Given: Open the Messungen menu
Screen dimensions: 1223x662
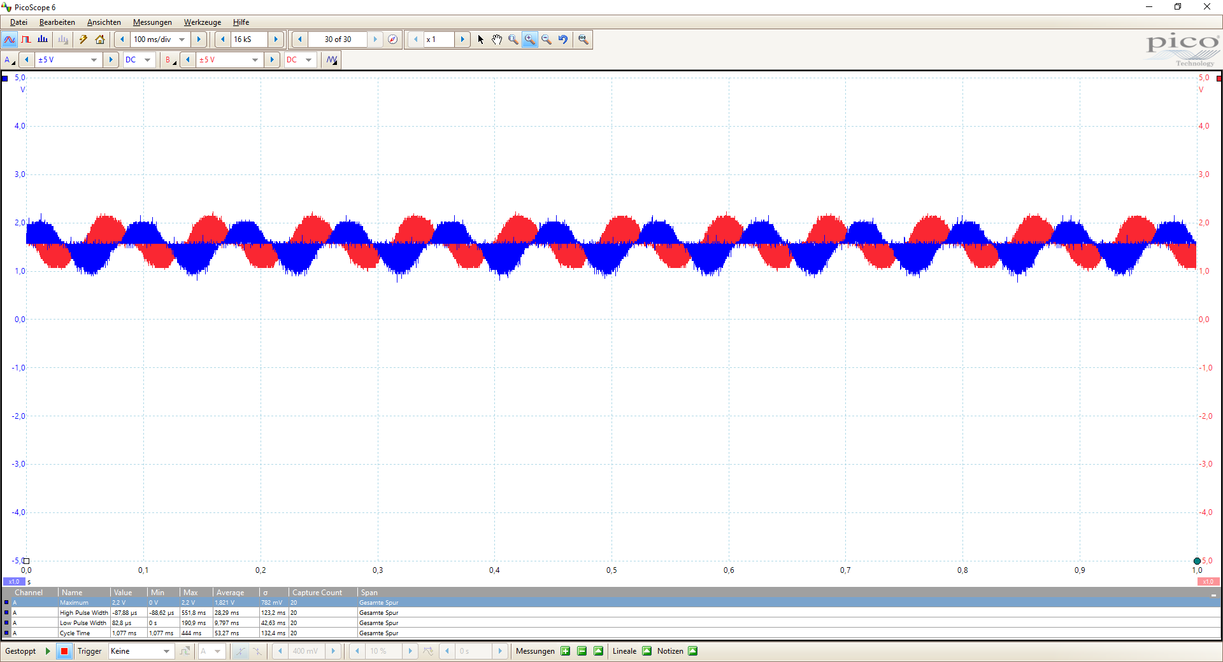Looking at the screenshot, I should pos(152,22).
